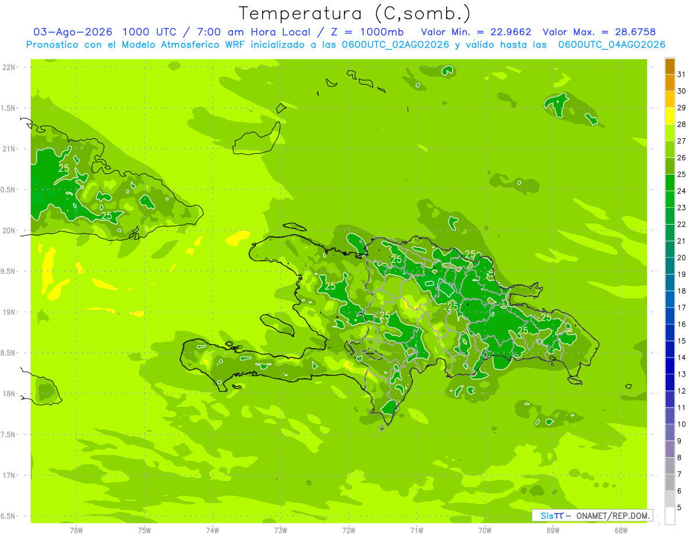697x538 pixels.
Task: Pick the yellow legend swatch between 28 and 29
Action: tap(670, 116)
